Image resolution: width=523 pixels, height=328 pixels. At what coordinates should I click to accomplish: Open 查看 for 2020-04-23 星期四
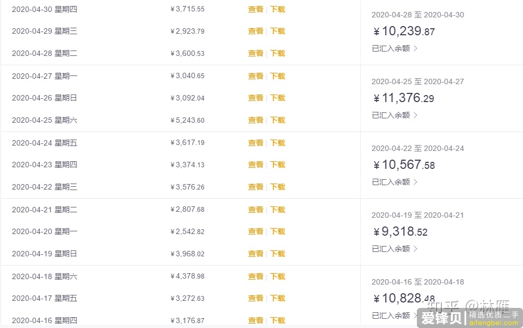(x=256, y=165)
